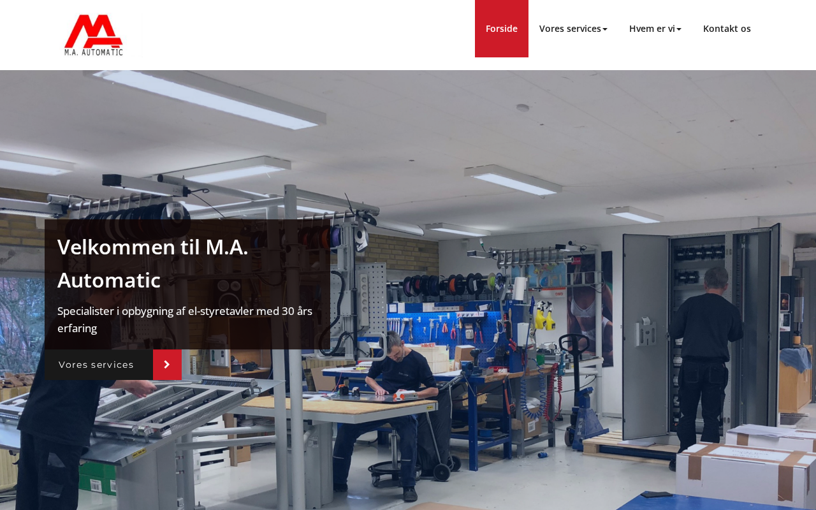Expand the Hvem er vi dropdown menu

click(x=655, y=29)
